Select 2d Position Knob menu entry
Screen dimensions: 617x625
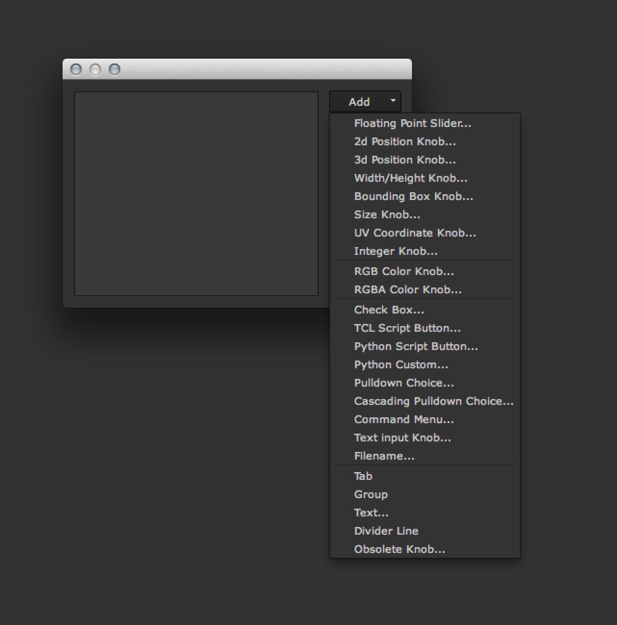[424, 142]
